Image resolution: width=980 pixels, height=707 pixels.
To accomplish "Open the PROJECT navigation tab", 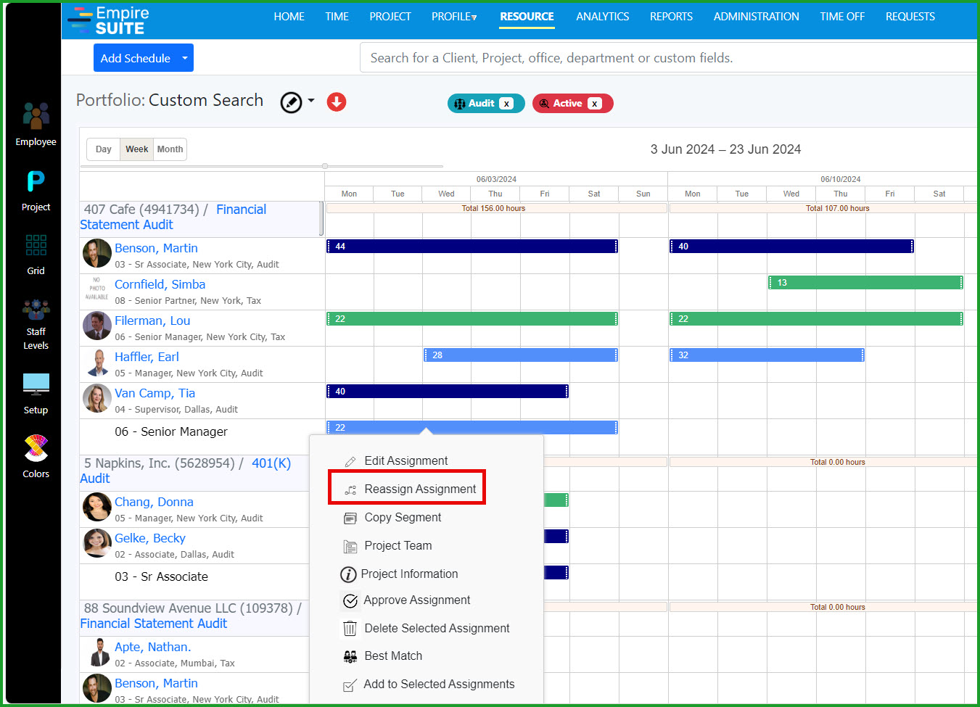I will 390,17.
